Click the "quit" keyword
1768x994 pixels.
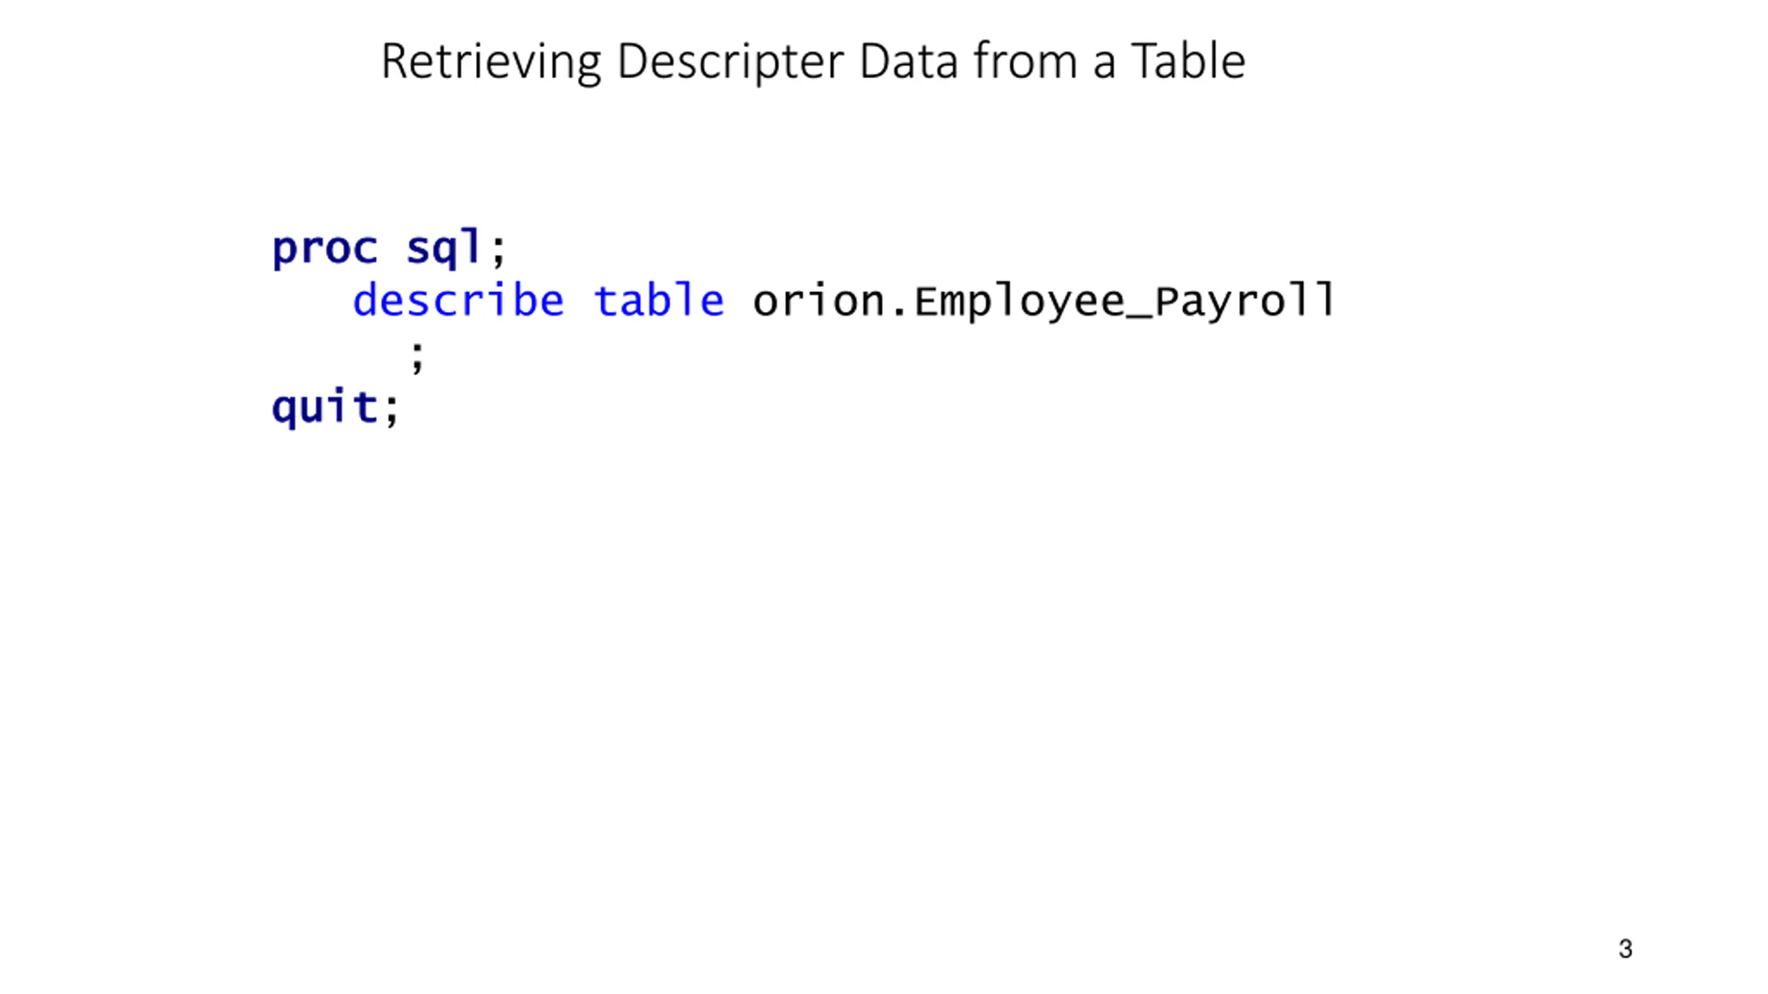325,408
